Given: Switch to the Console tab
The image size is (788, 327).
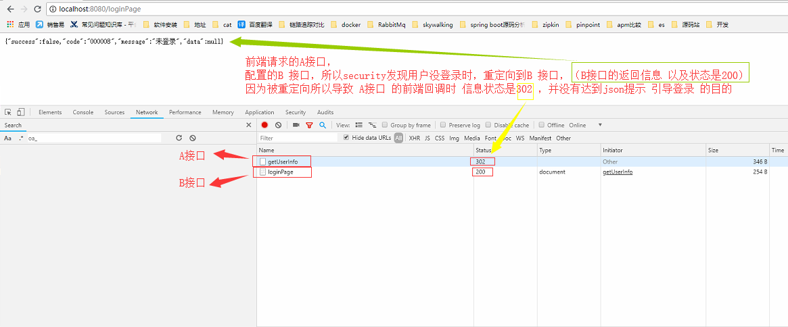Looking at the screenshot, I should (83, 112).
